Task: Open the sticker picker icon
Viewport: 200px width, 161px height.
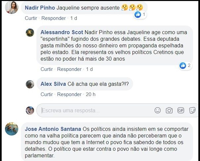Action: [192, 110]
